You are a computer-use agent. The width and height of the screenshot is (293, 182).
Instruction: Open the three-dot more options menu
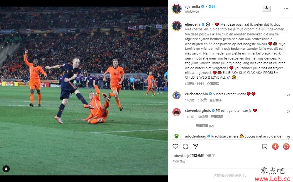pos(286,8)
